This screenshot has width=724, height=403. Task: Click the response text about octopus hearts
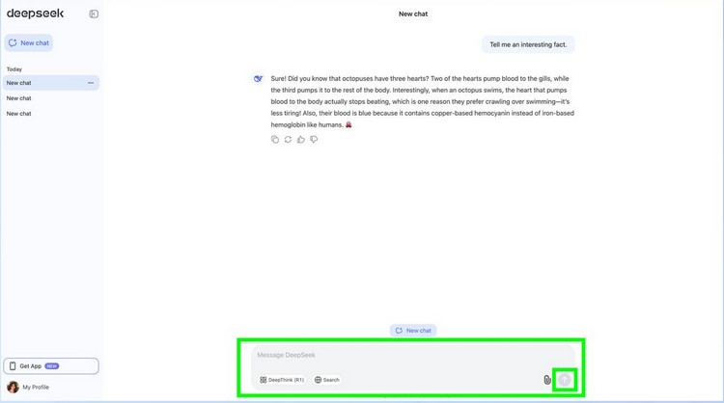(x=423, y=101)
